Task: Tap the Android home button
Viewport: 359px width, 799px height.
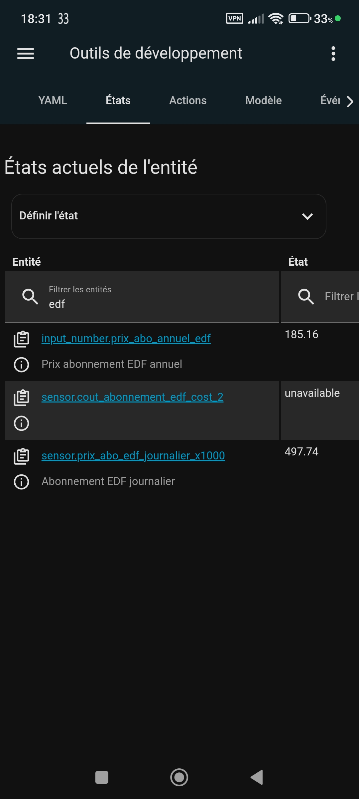Action: click(179, 777)
